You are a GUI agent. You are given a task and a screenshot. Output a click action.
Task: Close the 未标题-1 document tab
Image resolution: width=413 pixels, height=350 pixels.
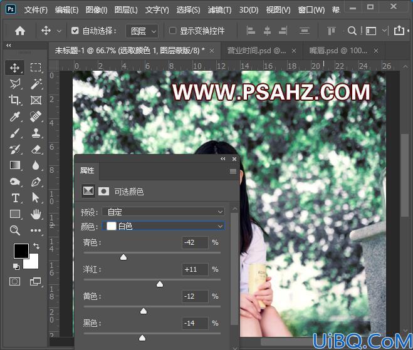point(212,51)
